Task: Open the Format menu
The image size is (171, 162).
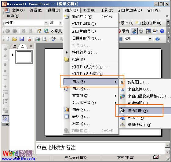Action: tap(89, 10)
